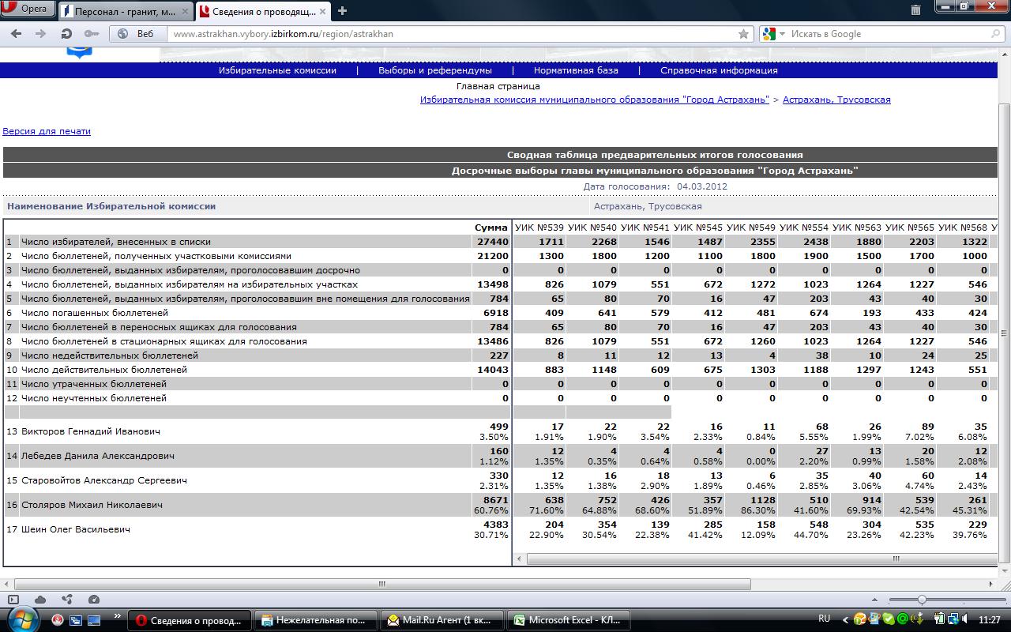Open 'Mail.Ru Агент' taskbar window
Viewport: 1011px width, 632px height.
[x=442, y=620]
